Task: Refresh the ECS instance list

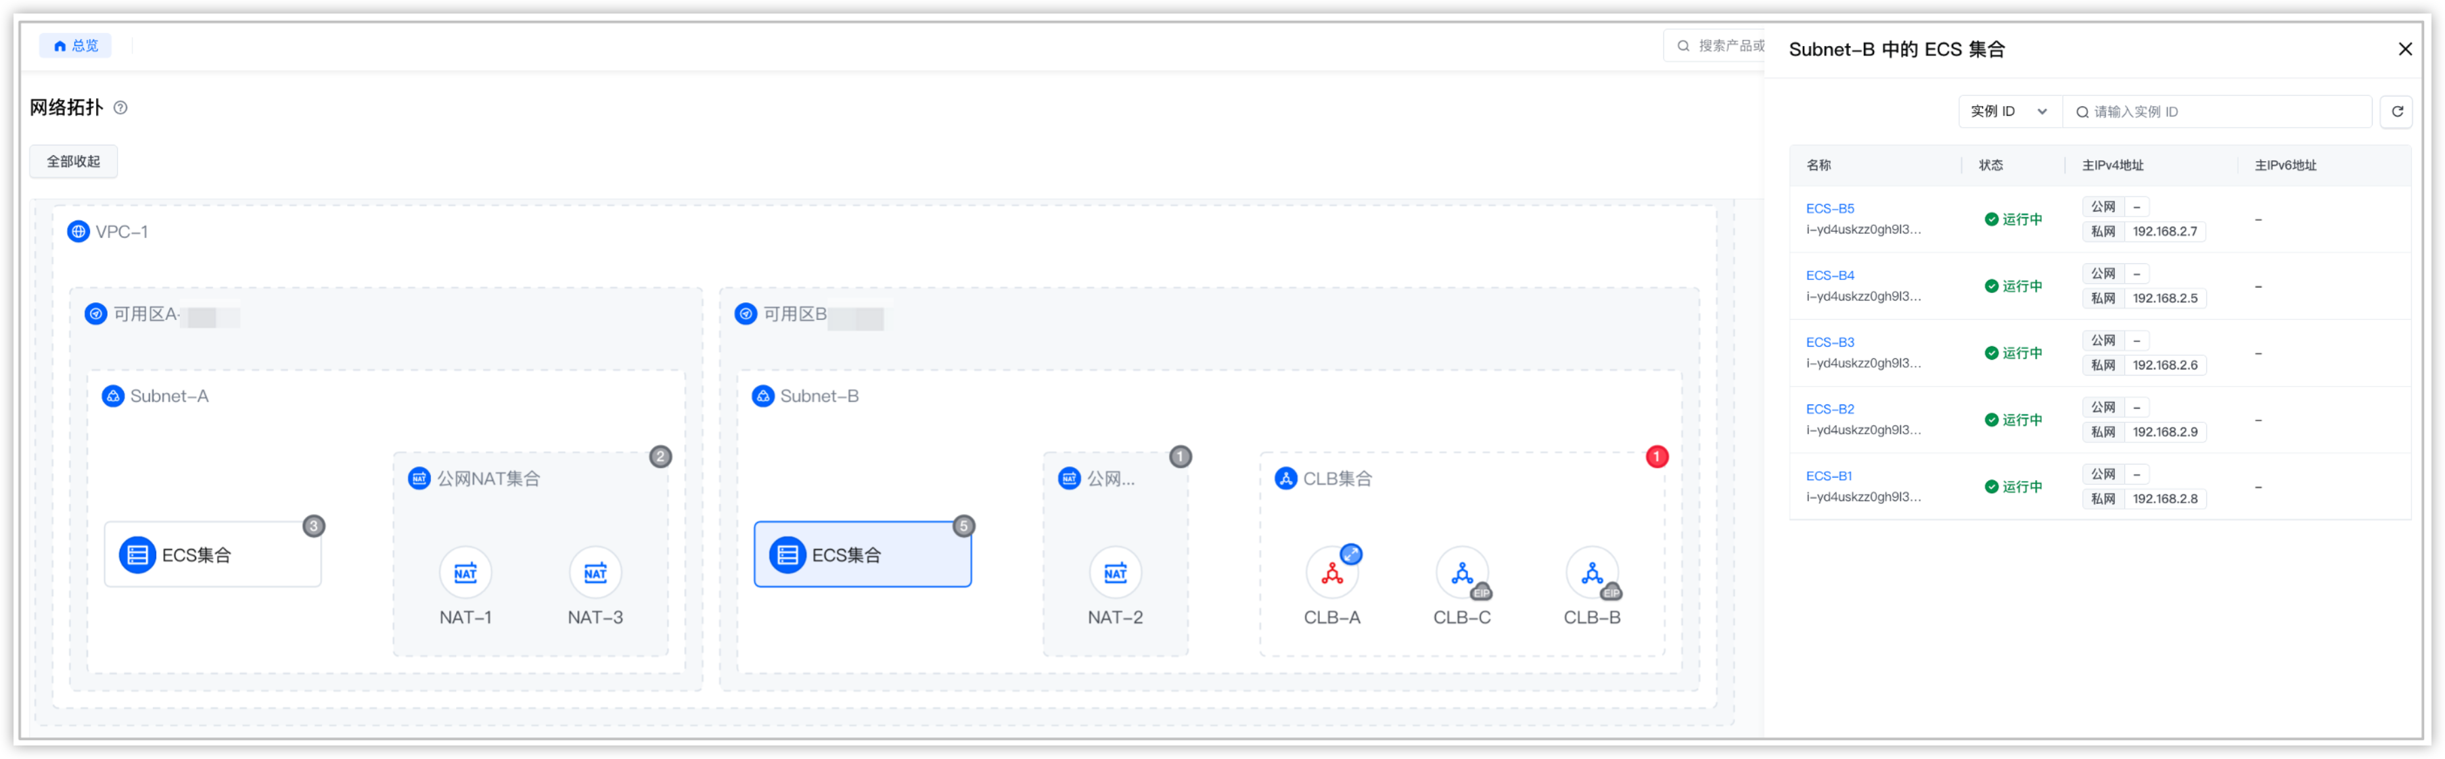Action: point(2396,111)
